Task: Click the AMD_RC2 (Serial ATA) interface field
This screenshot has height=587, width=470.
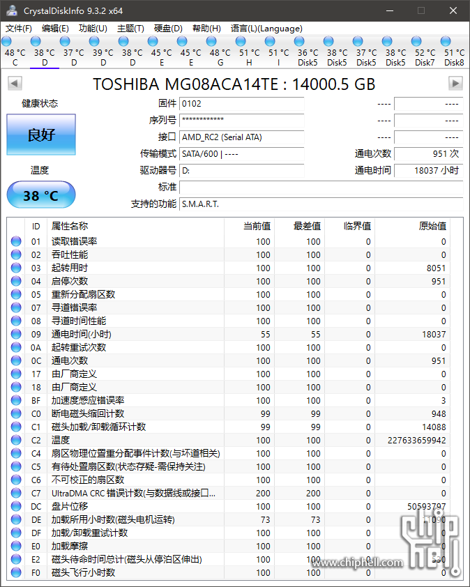Action: click(x=241, y=137)
